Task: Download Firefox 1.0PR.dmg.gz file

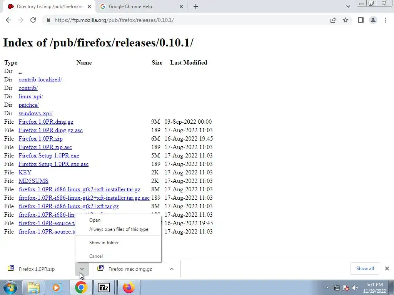Action: [x=46, y=122]
